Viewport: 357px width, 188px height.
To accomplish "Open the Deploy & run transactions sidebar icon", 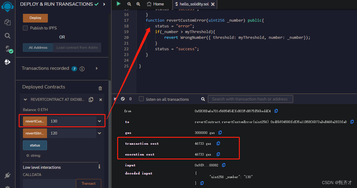I will tap(8, 62).
